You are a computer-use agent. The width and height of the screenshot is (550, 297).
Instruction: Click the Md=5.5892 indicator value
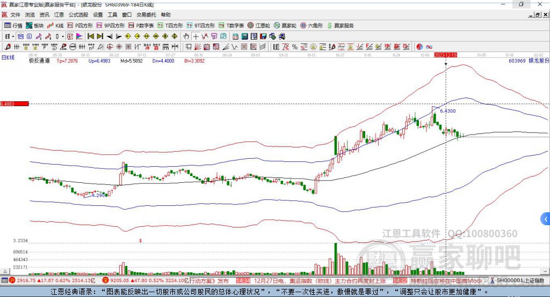[132, 61]
